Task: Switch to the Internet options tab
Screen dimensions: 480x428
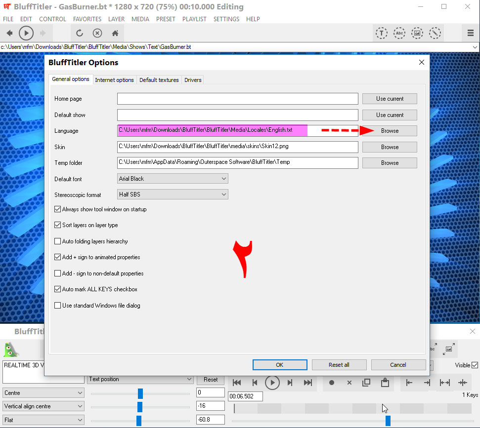Action: (x=115, y=80)
